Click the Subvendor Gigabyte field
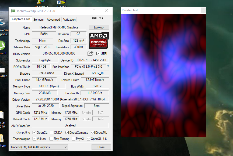The height and width of the screenshot is (156, 233). pyautogui.click(x=45, y=60)
